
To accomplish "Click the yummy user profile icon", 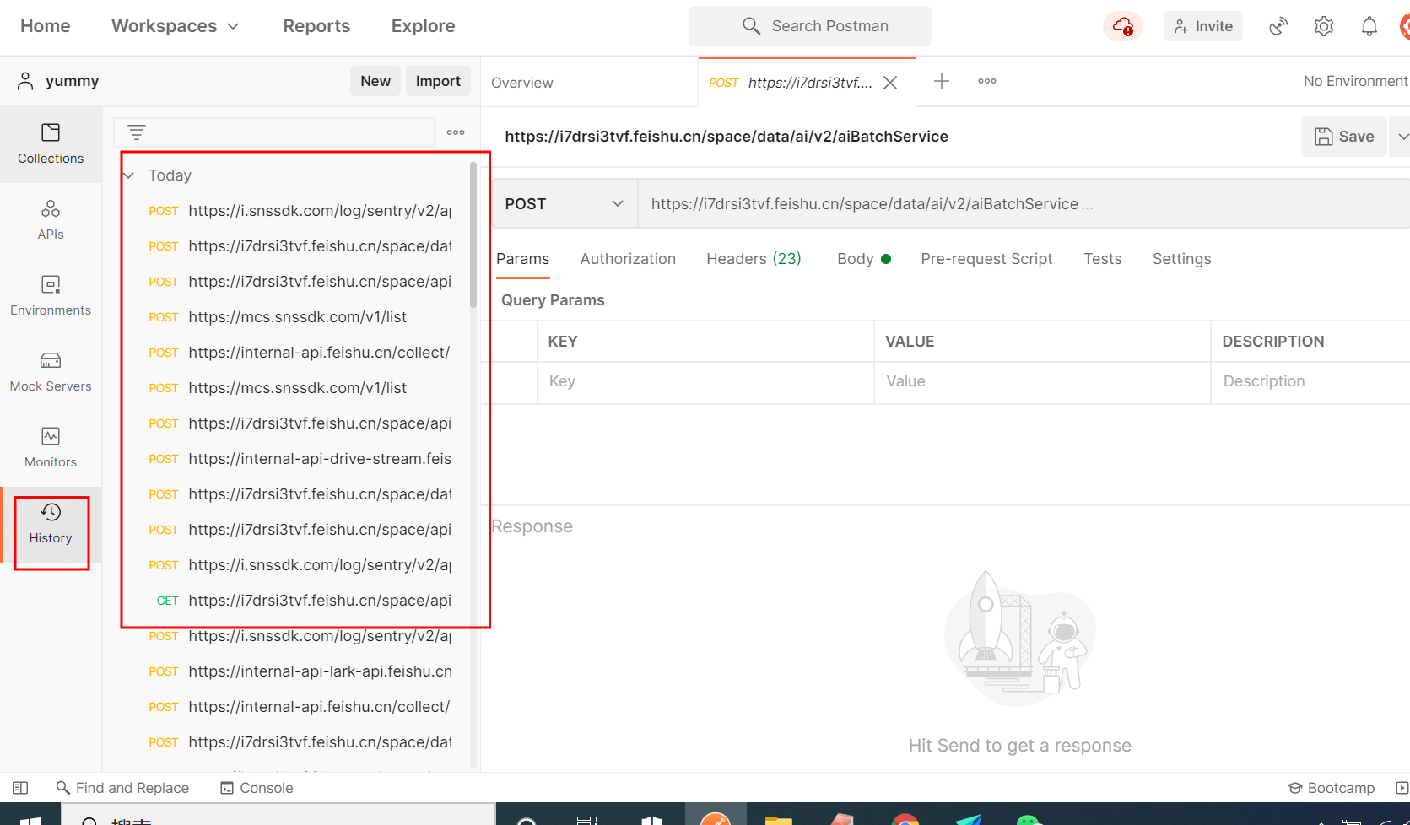I will tap(25, 81).
